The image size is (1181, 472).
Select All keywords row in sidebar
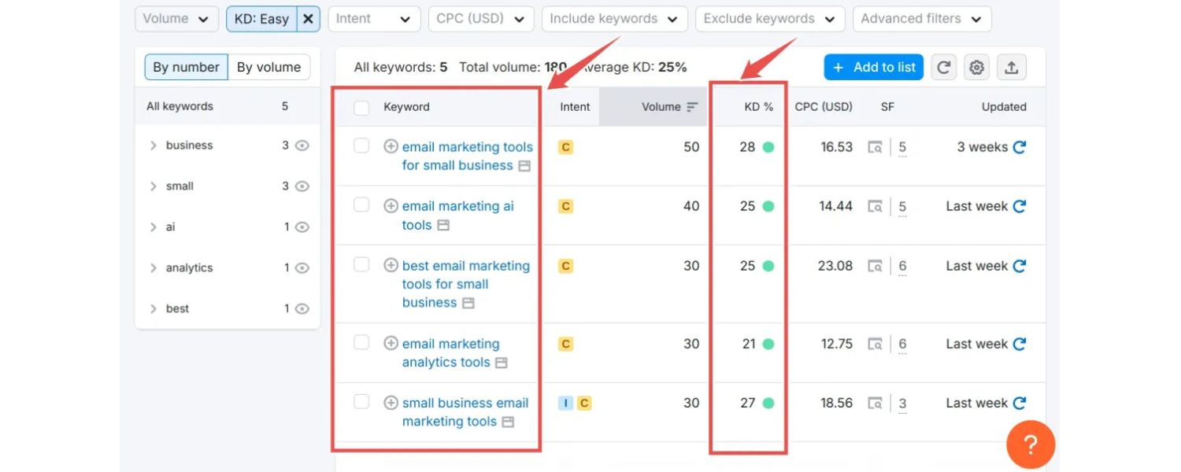click(x=228, y=106)
